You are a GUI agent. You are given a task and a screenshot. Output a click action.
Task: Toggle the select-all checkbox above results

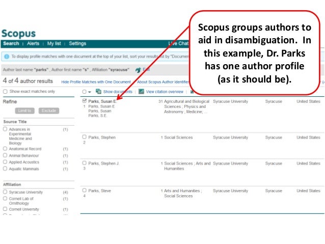tap(84, 92)
